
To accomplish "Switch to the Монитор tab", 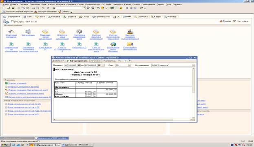I will pyautogui.click(x=170, y=17).
